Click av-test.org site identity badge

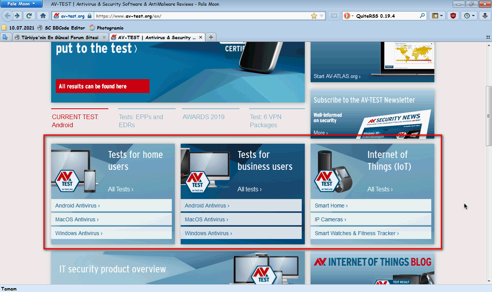[73, 16]
